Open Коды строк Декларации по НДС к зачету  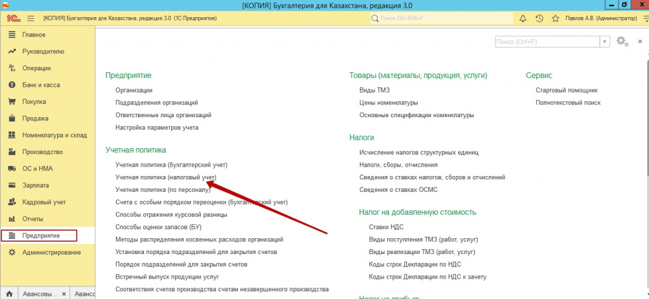(428, 277)
